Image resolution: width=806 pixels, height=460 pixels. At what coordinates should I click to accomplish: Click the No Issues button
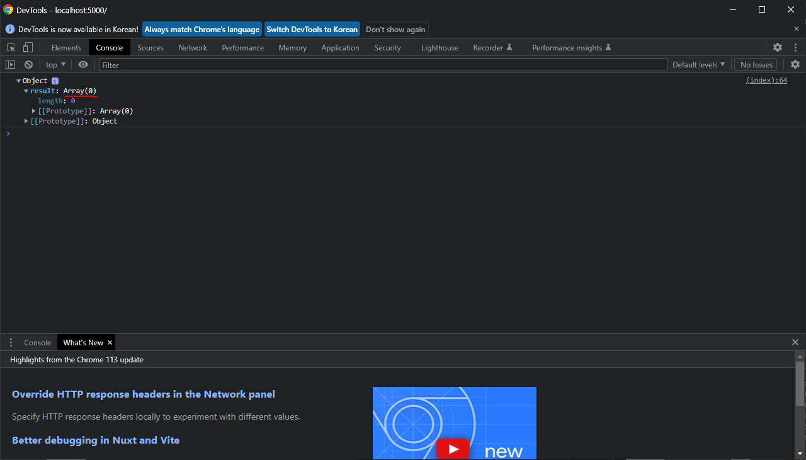tap(756, 65)
